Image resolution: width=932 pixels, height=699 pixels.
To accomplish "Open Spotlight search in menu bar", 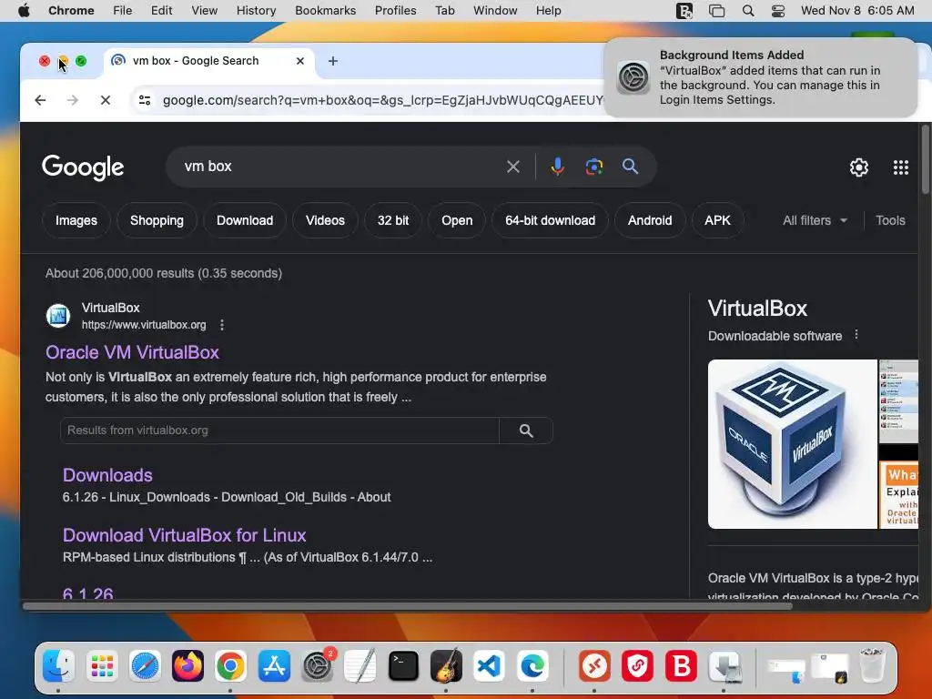I will click(x=748, y=11).
